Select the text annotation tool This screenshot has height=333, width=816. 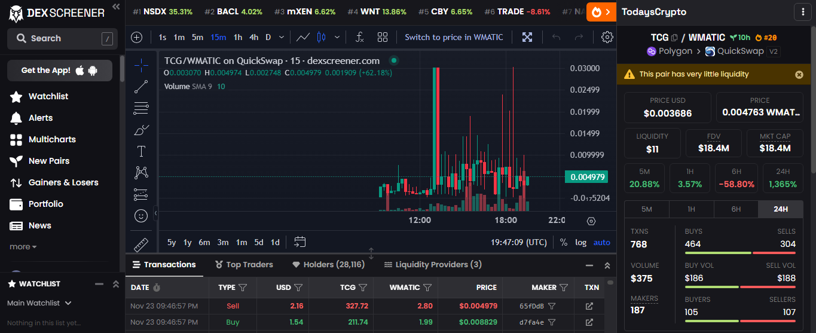[x=141, y=151]
